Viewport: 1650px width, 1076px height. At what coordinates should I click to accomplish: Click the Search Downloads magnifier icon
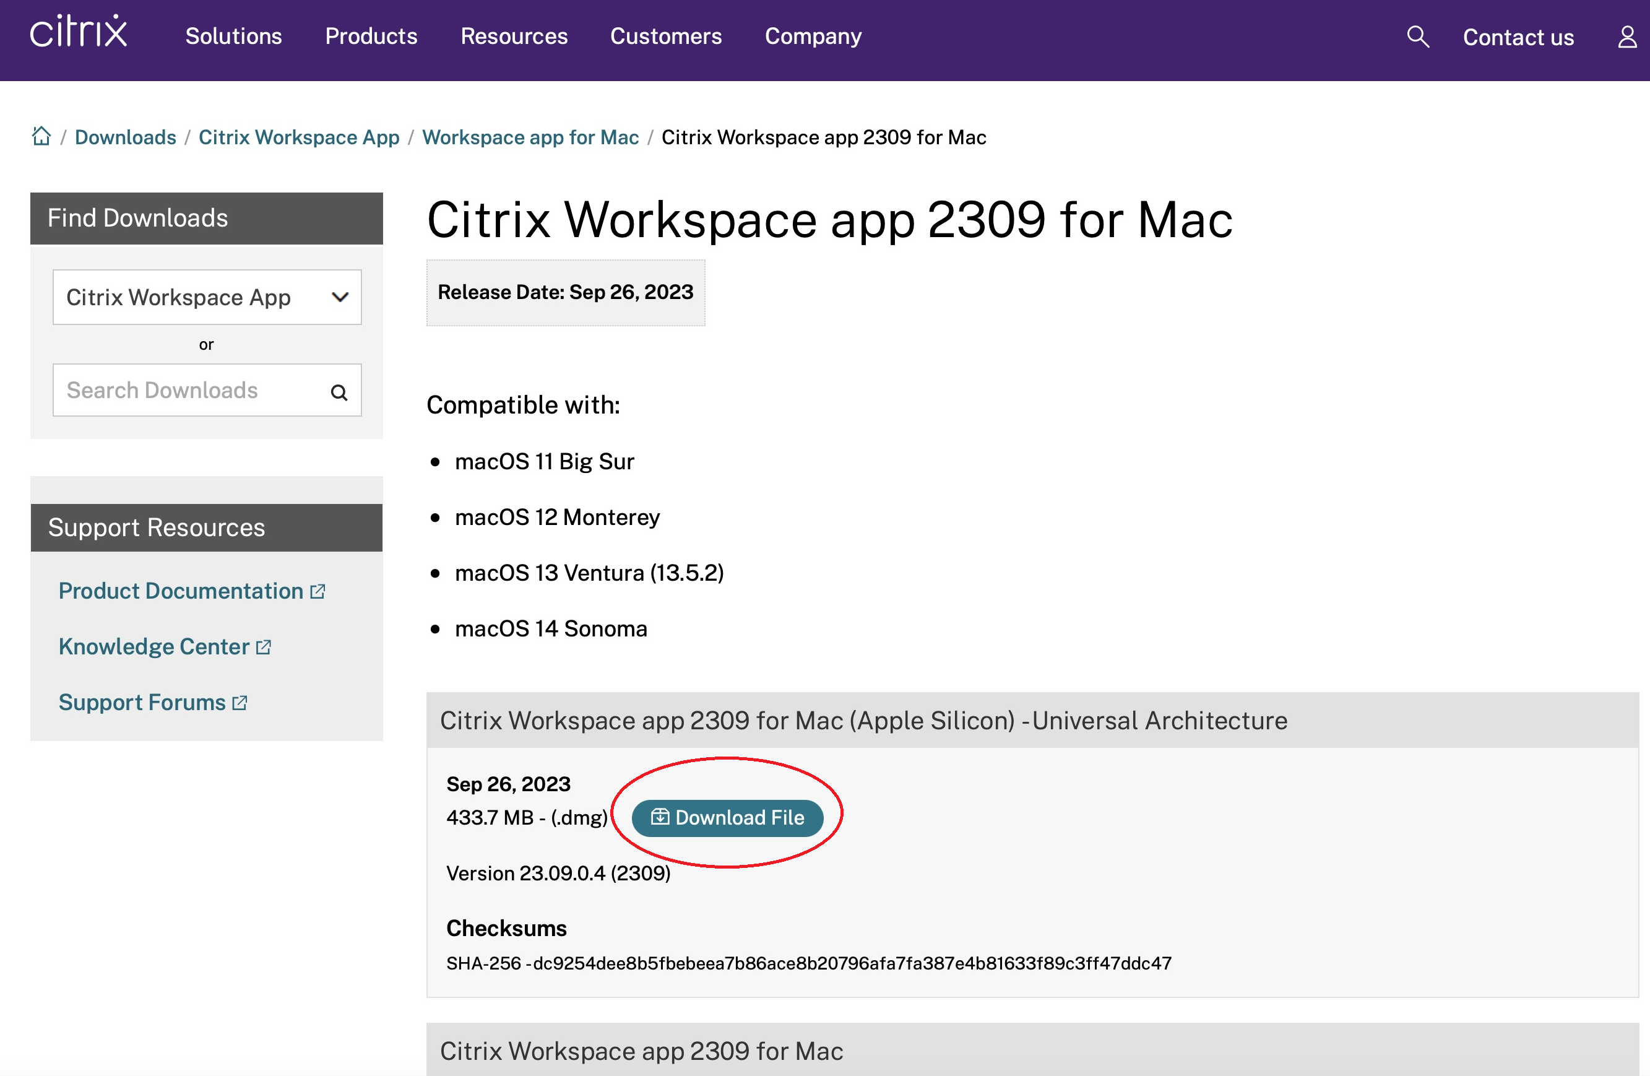click(x=339, y=393)
